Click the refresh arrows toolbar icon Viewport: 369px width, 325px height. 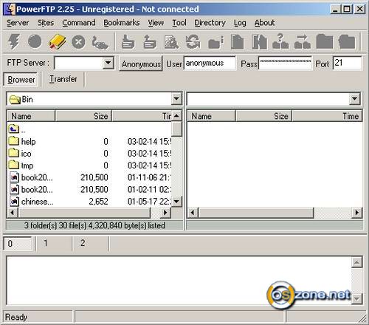193,41
